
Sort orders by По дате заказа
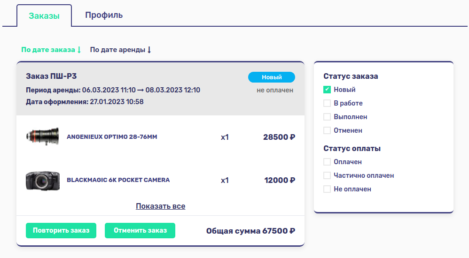(x=51, y=50)
